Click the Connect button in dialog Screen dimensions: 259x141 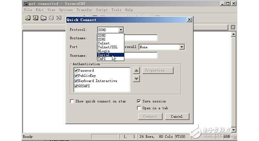tap(150, 117)
